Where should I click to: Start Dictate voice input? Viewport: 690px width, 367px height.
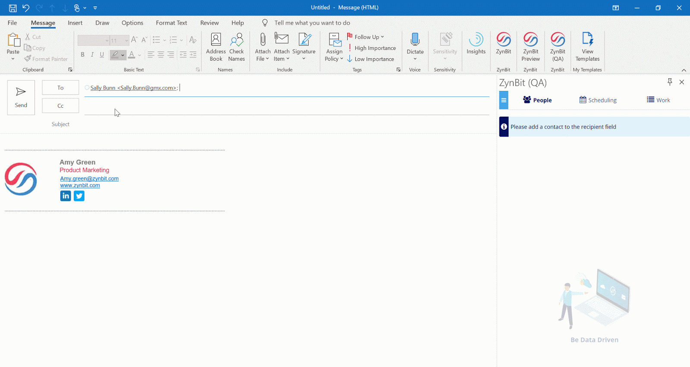(x=415, y=47)
